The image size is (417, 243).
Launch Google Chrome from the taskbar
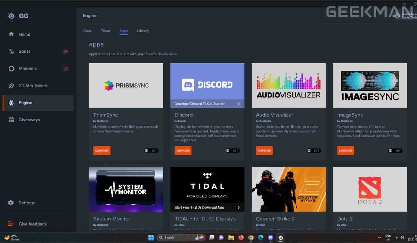(x=251, y=238)
